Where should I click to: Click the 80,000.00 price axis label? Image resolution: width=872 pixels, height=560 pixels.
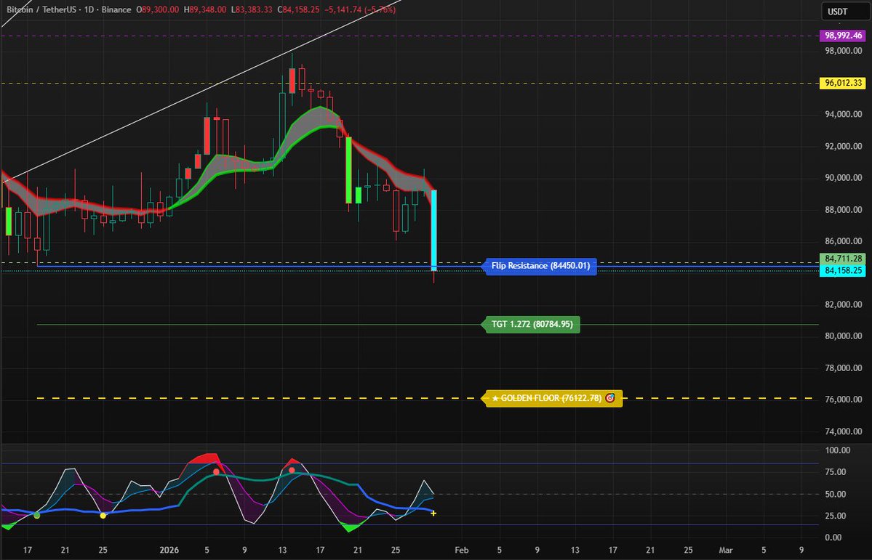point(844,336)
